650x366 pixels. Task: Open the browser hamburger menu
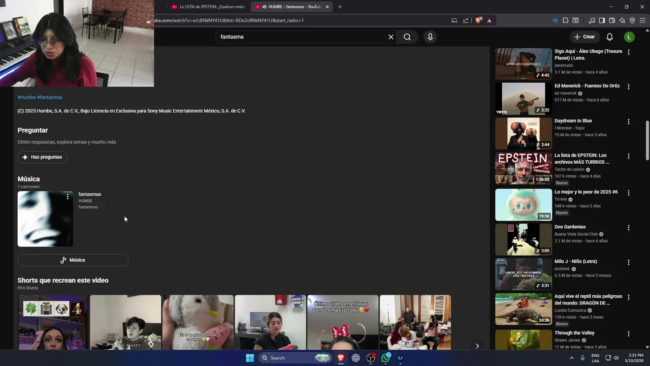pyautogui.click(x=642, y=20)
